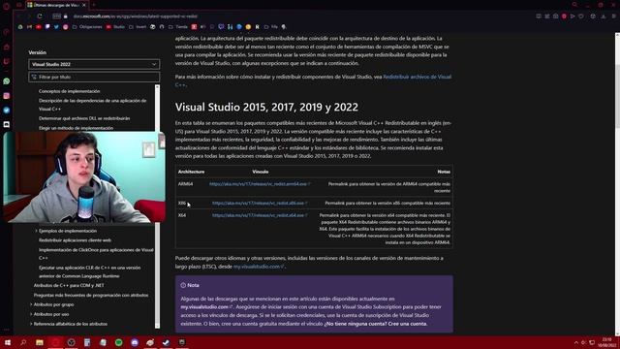Click my.visualstudio.com link inside the Nota box
The height and width of the screenshot is (349, 620).
pyautogui.click(x=206, y=307)
